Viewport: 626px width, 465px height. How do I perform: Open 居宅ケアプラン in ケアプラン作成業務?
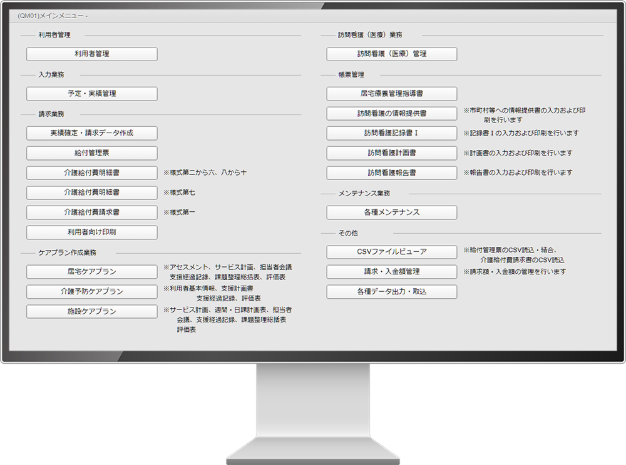[x=91, y=271]
